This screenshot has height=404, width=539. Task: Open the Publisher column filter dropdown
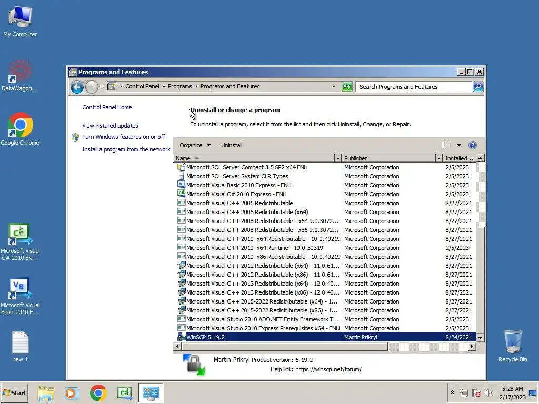(439, 158)
